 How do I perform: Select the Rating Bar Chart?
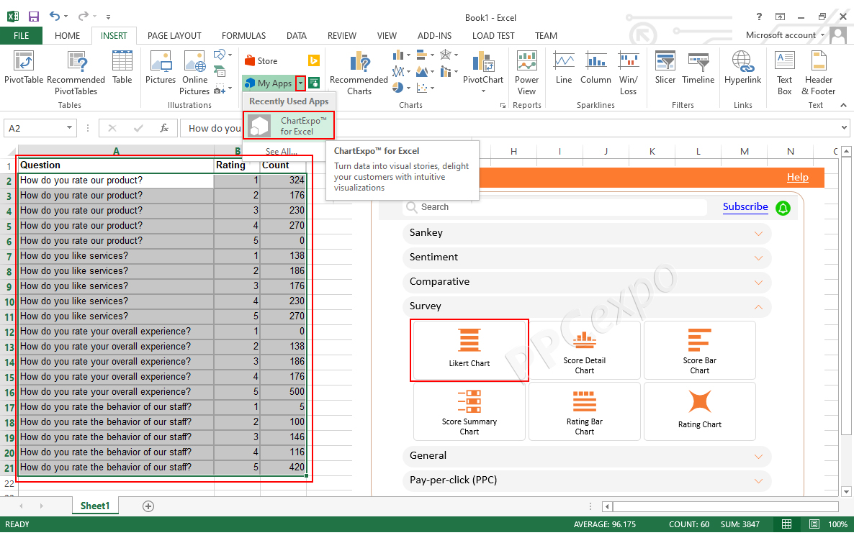click(585, 411)
